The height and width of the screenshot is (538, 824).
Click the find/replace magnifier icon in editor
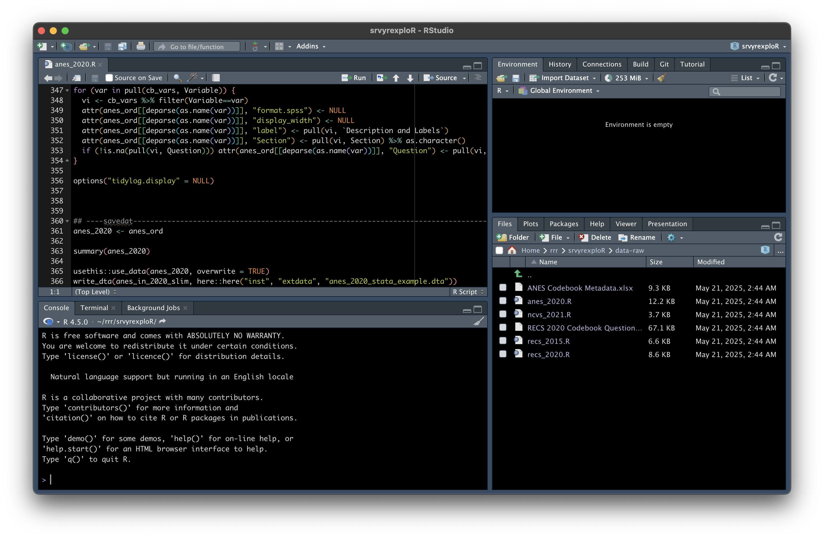pyautogui.click(x=177, y=78)
